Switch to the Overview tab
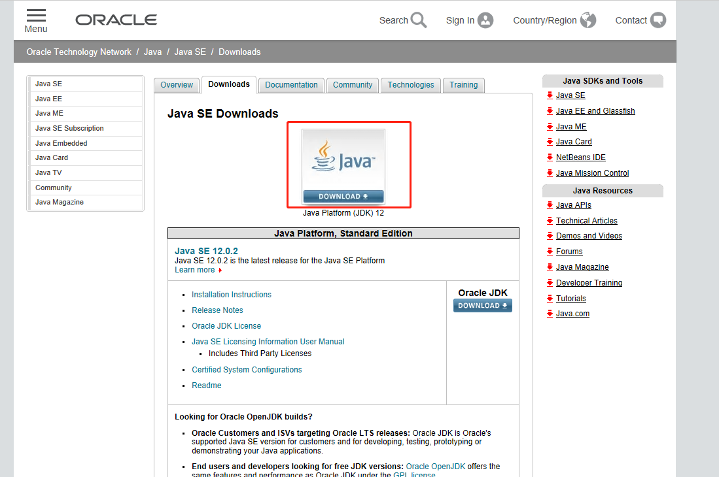 point(177,85)
